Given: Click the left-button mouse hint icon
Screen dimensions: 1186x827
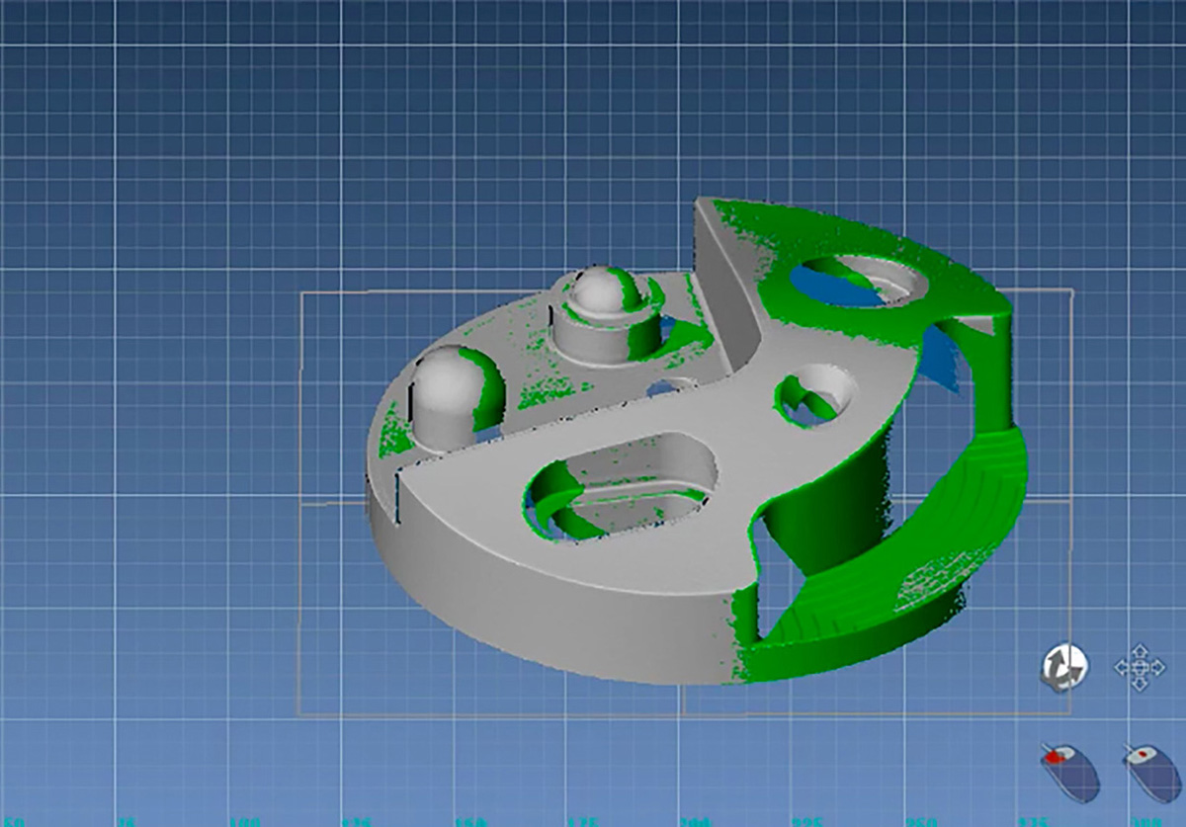Looking at the screenshot, I should [1068, 771].
